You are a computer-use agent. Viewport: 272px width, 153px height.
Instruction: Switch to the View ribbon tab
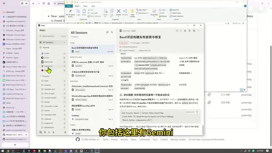coord(93,6)
